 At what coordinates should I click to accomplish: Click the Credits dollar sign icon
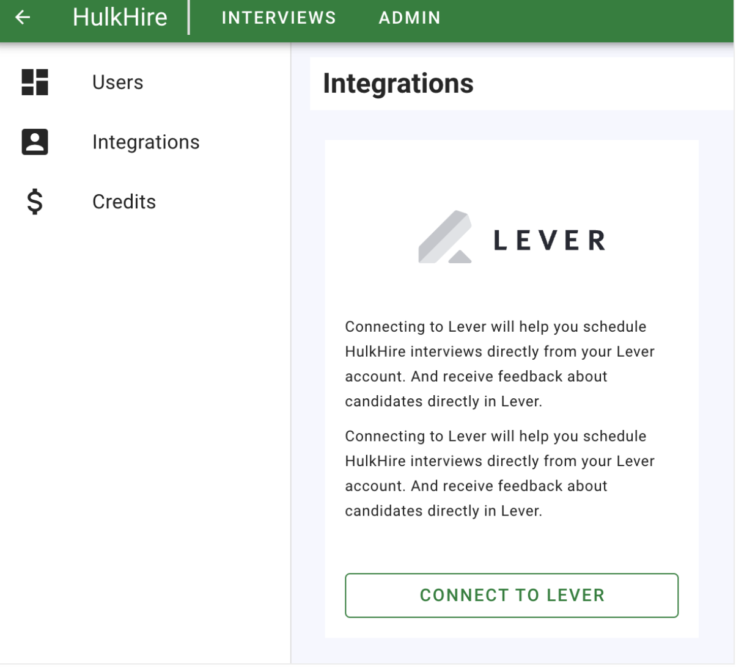pyautogui.click(x=35, y=202)
